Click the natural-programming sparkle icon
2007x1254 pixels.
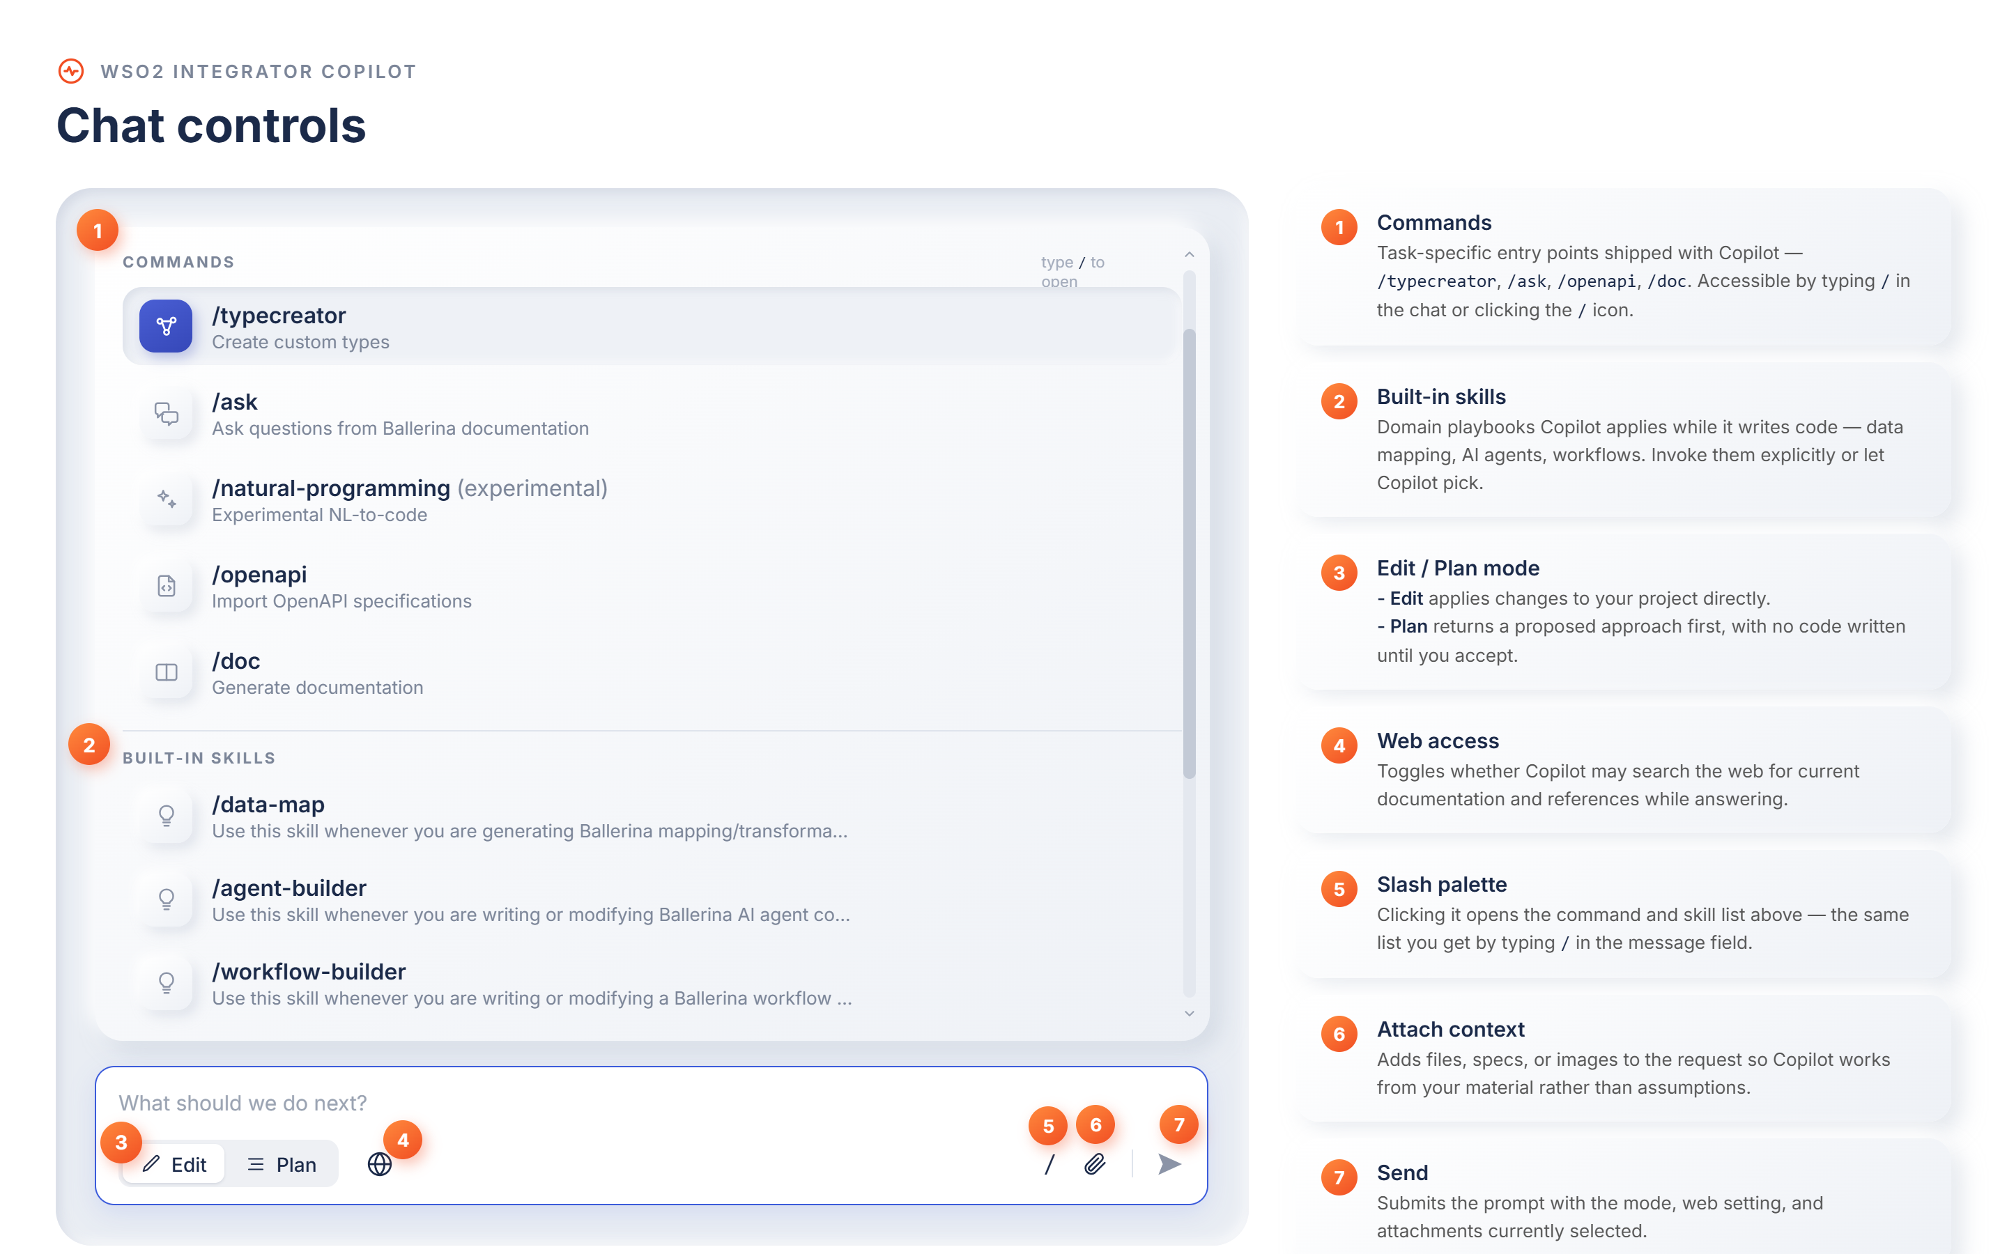(x=167, y=500)
